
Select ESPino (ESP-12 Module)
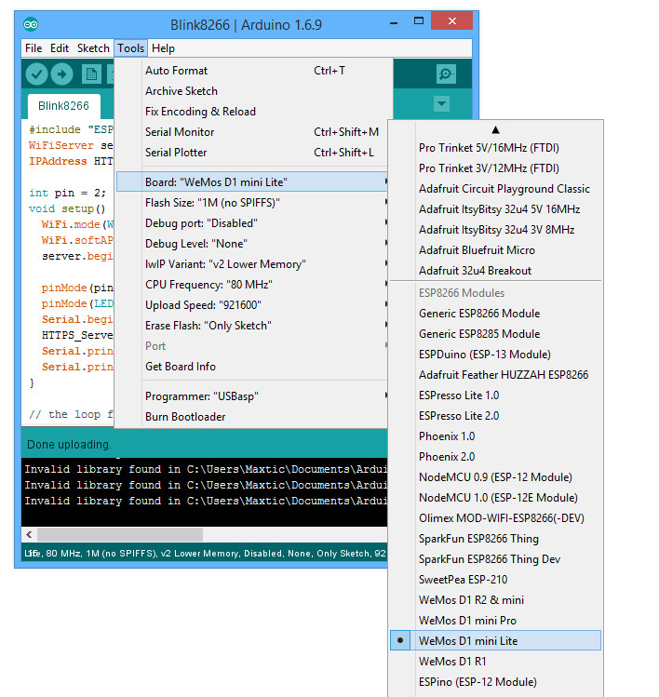click(x=495, y=681)
